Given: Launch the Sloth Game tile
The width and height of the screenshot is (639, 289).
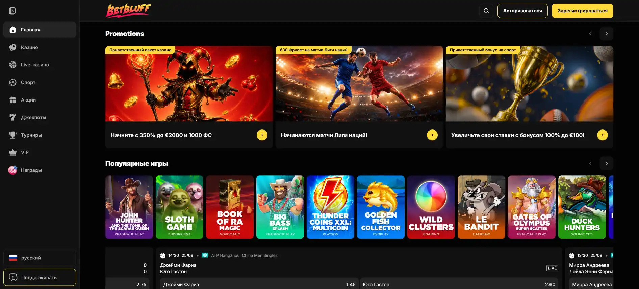Looking at the screenshot, I should pos(179,207).
